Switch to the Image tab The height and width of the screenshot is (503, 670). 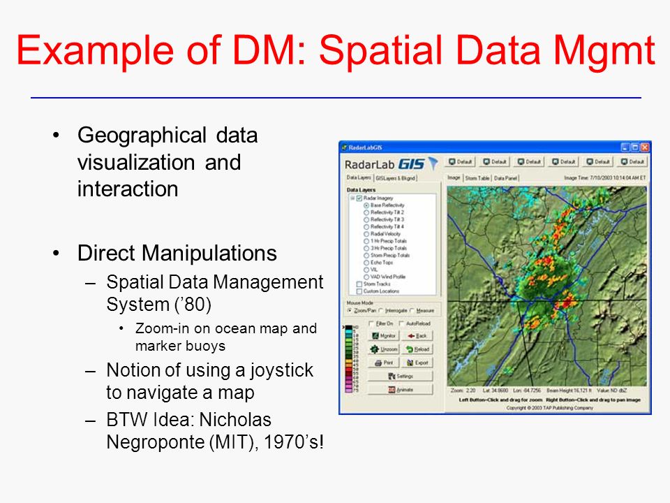454,177
